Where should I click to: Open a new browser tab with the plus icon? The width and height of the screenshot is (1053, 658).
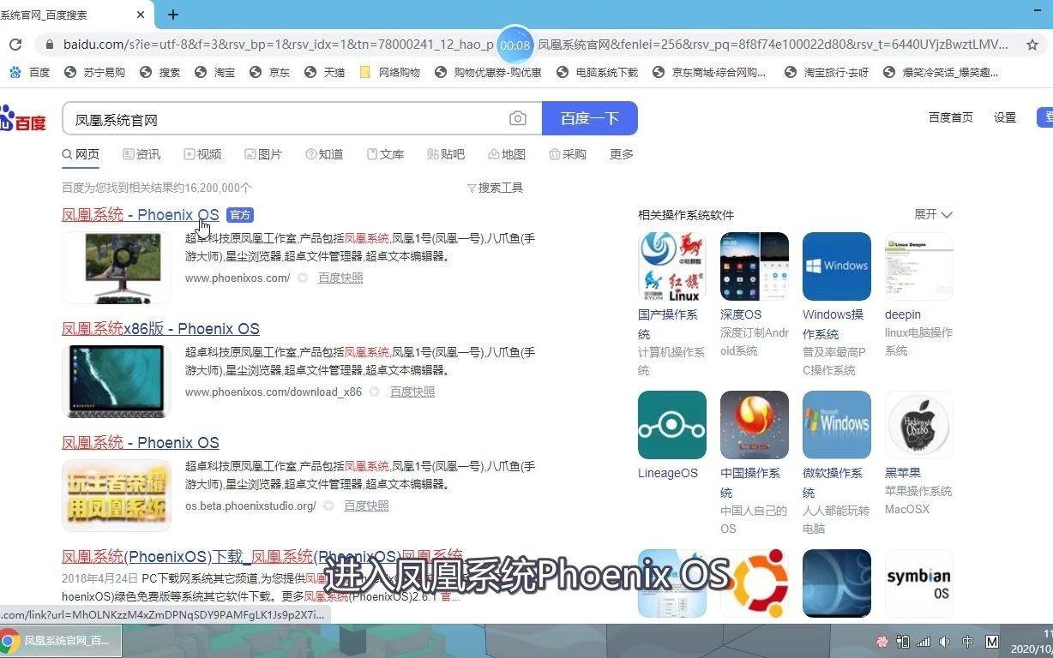(173, 15)
